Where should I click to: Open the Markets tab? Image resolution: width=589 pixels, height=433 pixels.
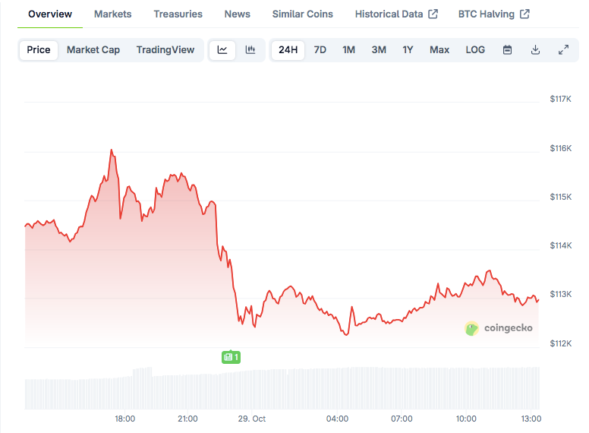click(112, 14)
